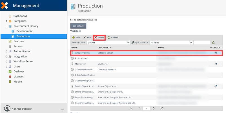Toggle Is Default checkbox for Category Server

tap(216, 53)
